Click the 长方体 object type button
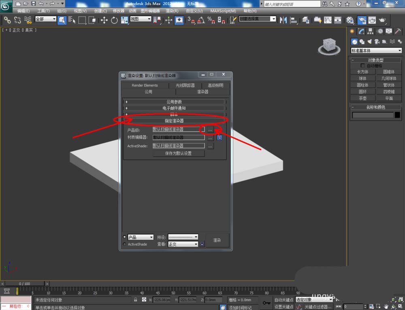The height and width of the screenshot is (310, 405). point(362,72)
